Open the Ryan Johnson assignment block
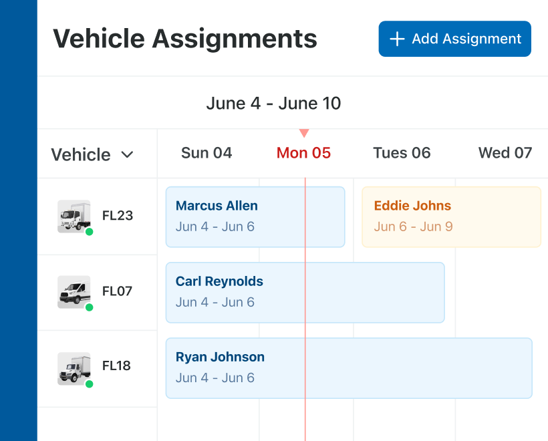548x441 pixels. 348,367
